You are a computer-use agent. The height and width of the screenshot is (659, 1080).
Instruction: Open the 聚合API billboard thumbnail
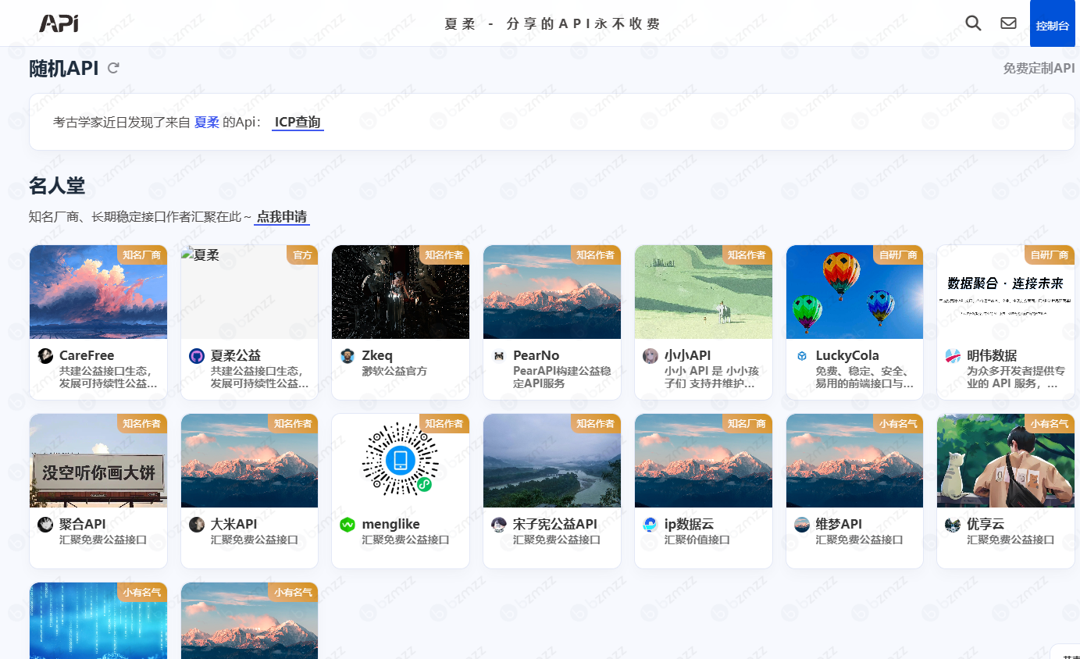tap(98, 461)
